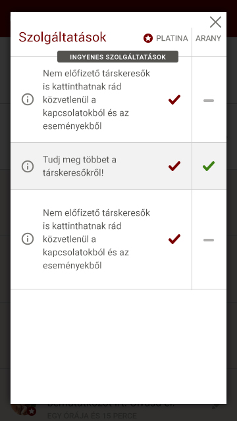Open info icon for last 'Nem előfizető' row

(x=28, y=239)
